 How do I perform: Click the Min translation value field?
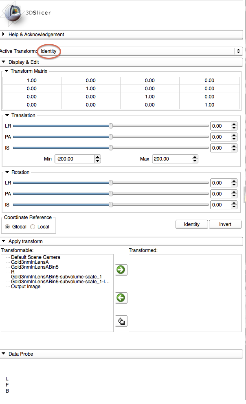click(74, 159)
